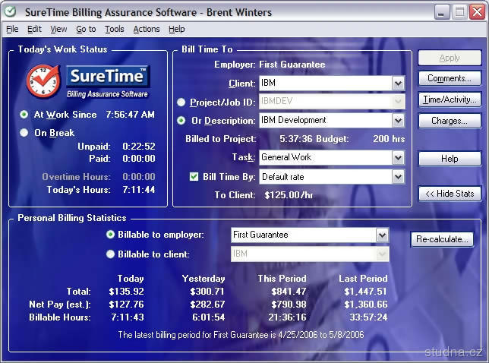Open the Tools menu
The height and width of the screenshot is (363, 489).
(115, 29)
